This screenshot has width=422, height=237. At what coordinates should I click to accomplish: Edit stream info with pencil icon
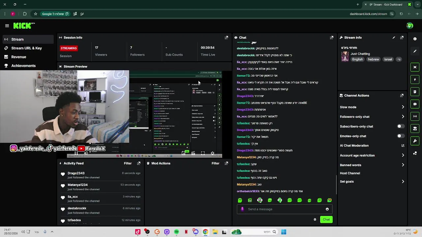[x=394, y=38]
